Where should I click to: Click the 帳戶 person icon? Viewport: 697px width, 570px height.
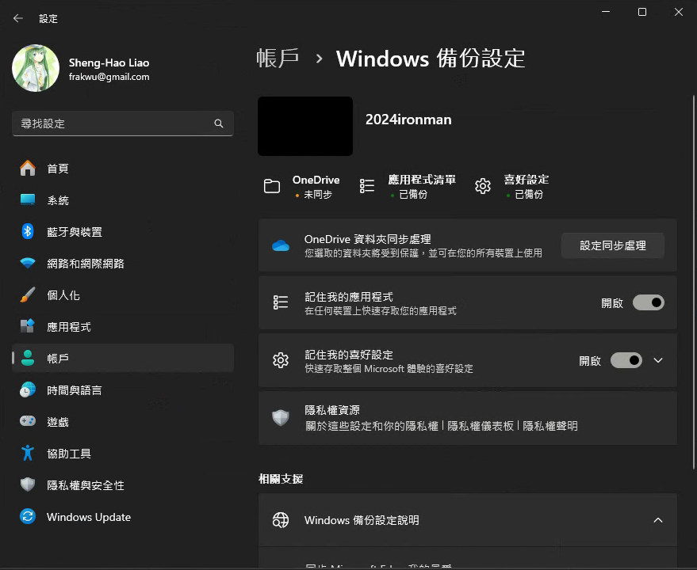[x=28, y=358]
